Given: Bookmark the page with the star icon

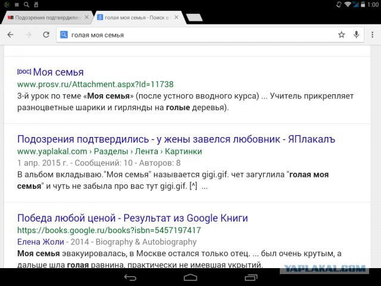Looking at the screenshot, I should [341, 35].
